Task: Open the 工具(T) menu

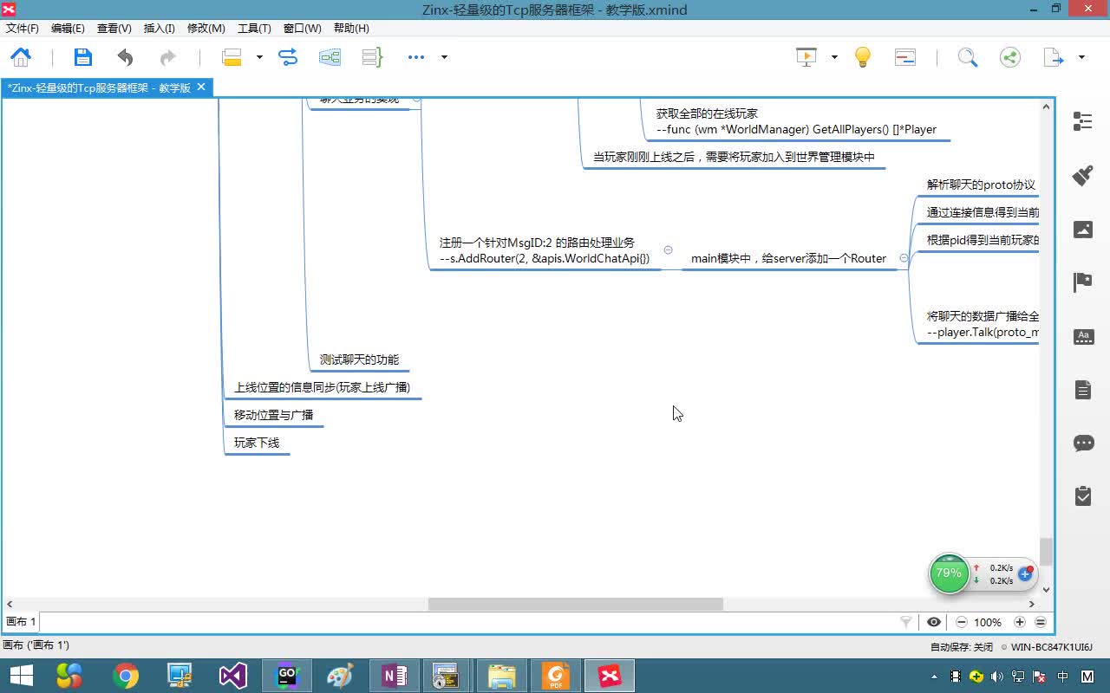Action: point(254,29)
